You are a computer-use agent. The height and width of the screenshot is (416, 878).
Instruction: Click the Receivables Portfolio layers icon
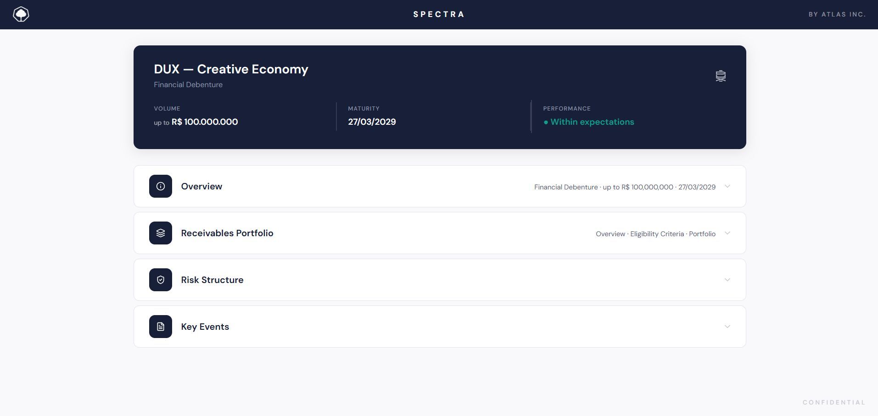point(161,233)
